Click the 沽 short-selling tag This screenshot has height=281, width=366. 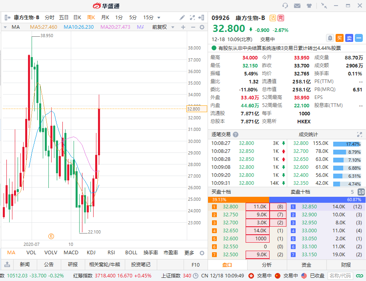click(273, 18)
